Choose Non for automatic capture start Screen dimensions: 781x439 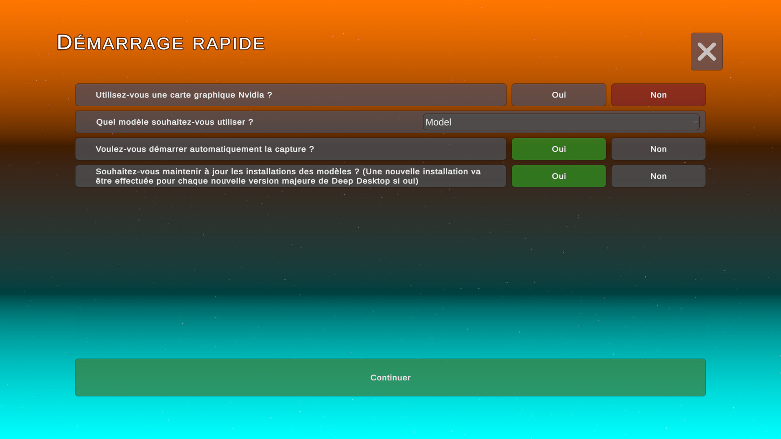658,149
